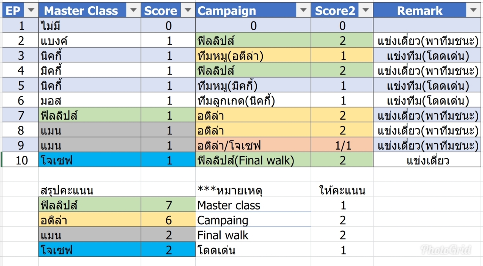Select the blue โจเซฟ cell in row 10
The image size is (483, 266).
pyautogui.click(x=90, y=160)
